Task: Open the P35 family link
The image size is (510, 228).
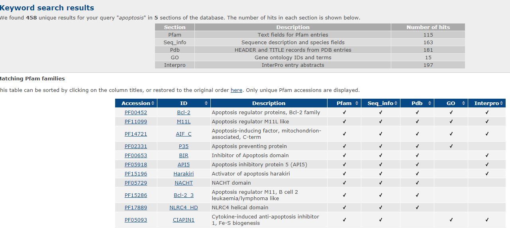Action: (x=184, y=146)
